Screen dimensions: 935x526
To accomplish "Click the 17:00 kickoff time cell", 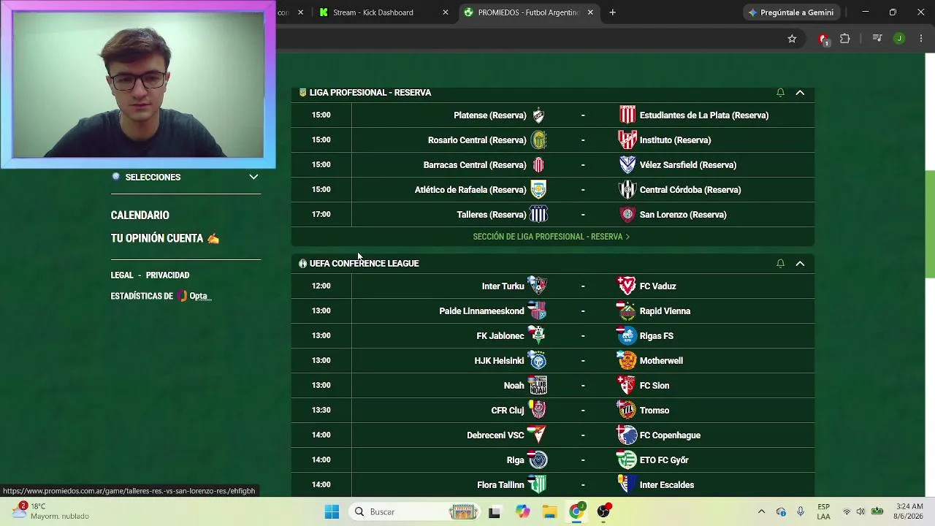I will 321,215.
